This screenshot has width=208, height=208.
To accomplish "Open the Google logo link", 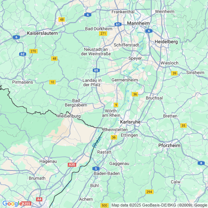I will pyautogui.click(x=12, y=204).
